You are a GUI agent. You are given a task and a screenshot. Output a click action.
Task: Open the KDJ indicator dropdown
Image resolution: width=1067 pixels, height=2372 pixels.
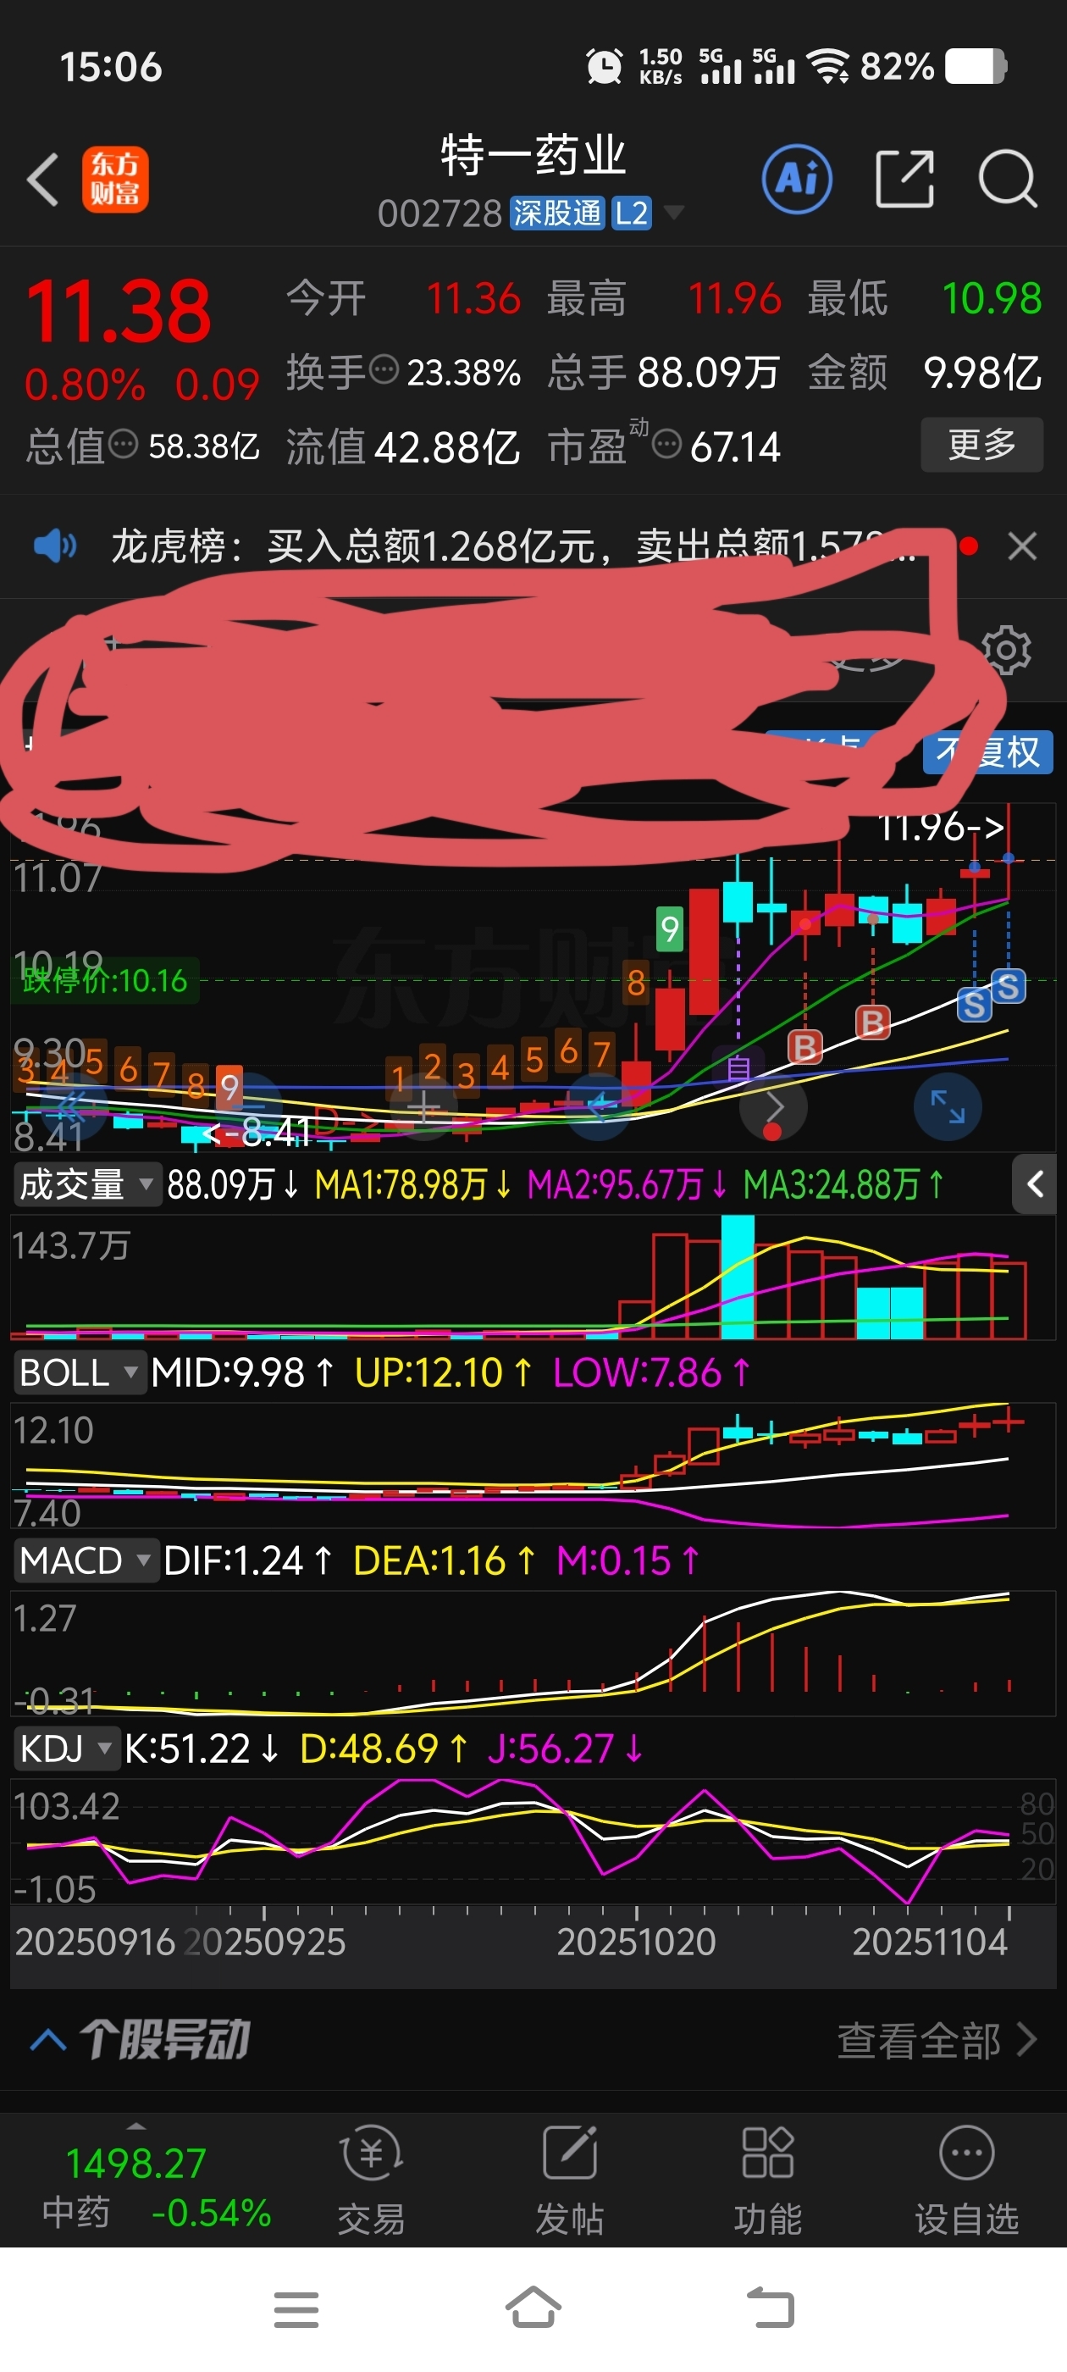[x=66, y=1748]
